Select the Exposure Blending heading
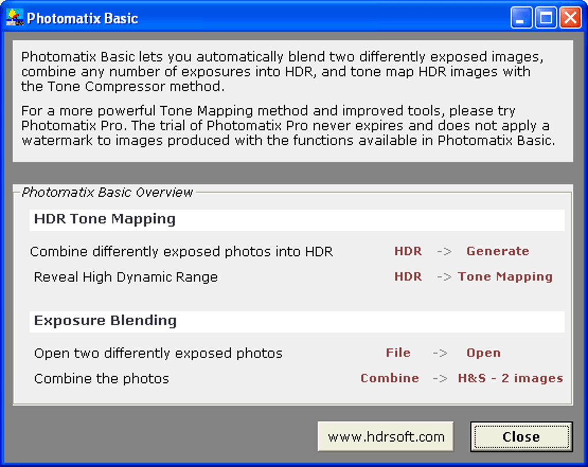Viewport: 588px width, 467px height. pos(105,321)
